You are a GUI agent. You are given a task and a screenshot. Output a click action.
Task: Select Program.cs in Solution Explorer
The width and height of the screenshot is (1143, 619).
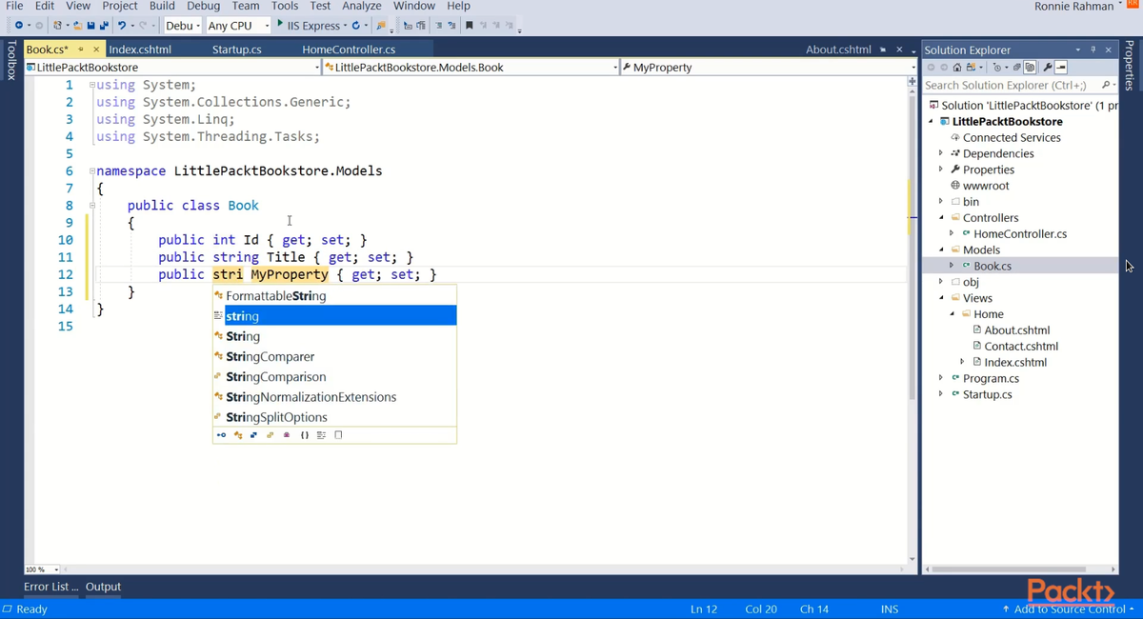(991, 378)
